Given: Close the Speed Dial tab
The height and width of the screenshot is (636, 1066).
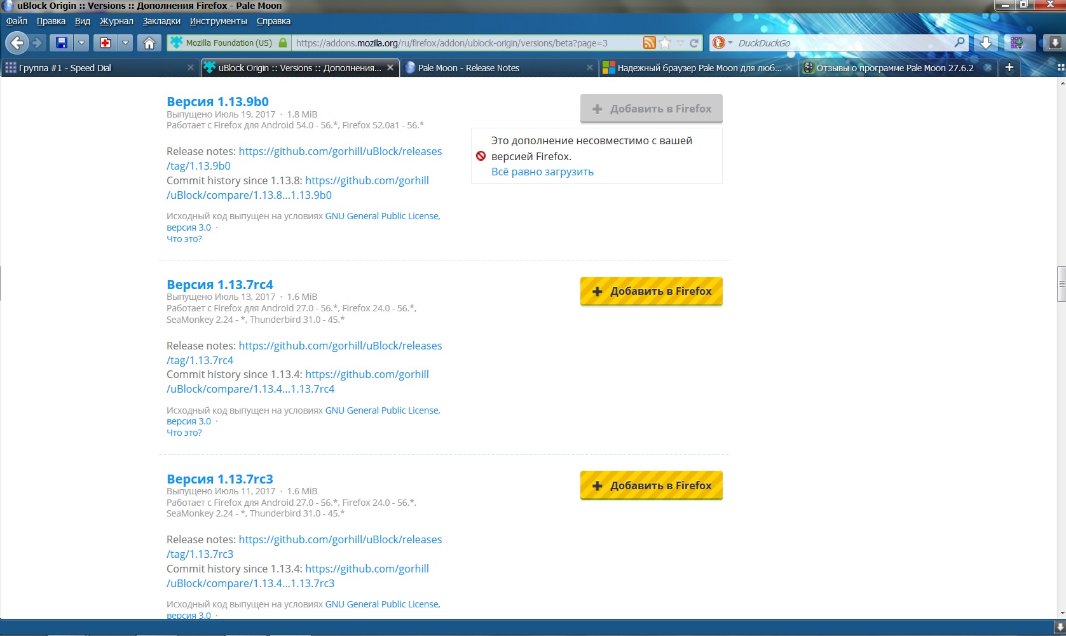Looking at the screenshot, I should pyautogui.click(x=191, y=67).
